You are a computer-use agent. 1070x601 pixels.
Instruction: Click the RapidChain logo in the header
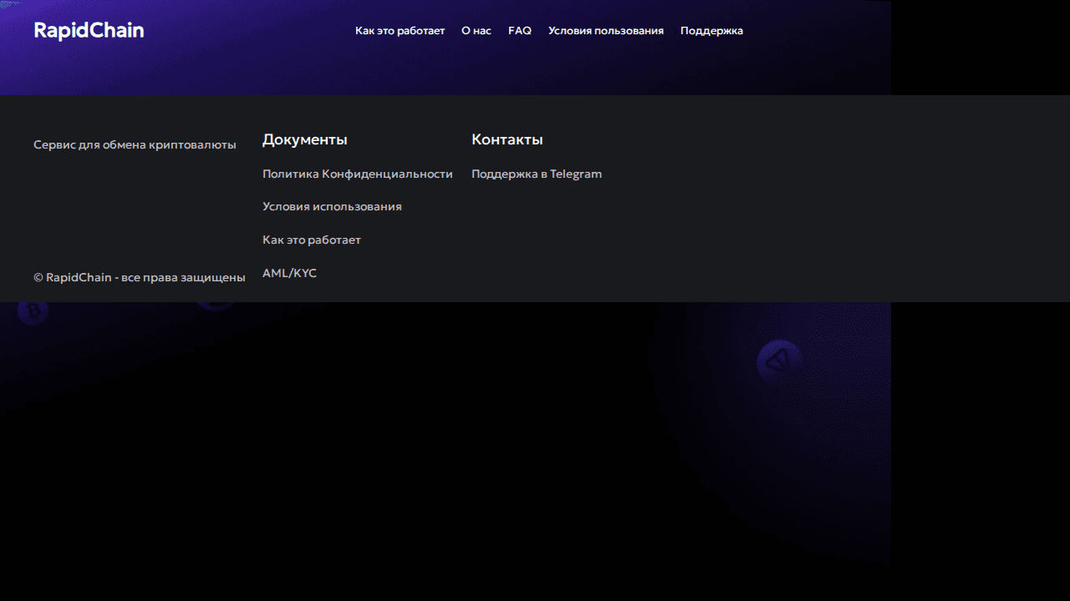[89, 31]
